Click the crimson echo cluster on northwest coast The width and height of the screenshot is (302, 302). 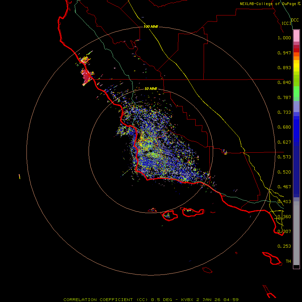87,77
